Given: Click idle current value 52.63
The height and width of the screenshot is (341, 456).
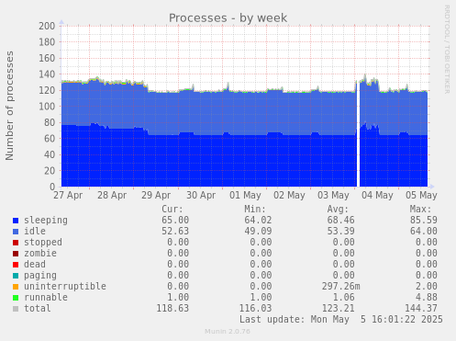Looking at the screenshot, I should coord(175,232).
